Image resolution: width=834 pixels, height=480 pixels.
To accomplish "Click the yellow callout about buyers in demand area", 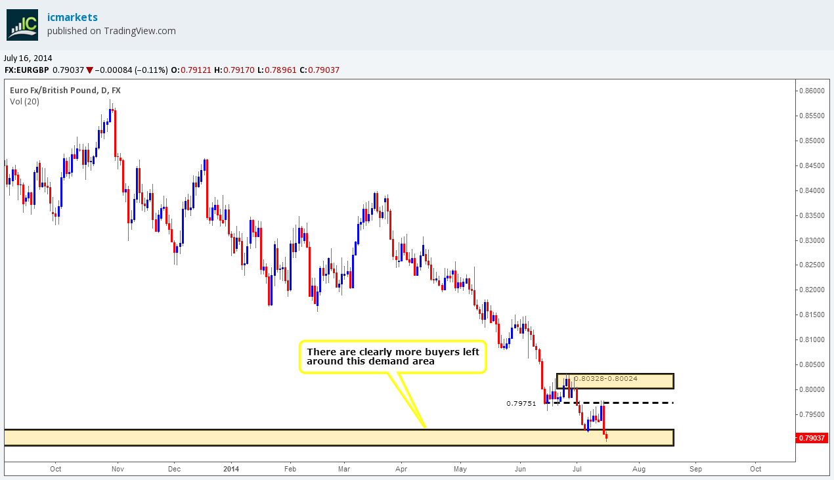I will tap(393, 357).
